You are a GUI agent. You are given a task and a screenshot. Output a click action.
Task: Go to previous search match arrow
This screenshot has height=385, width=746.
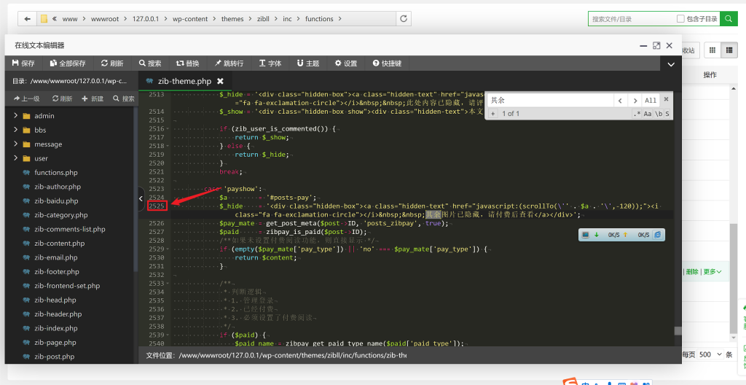[619, 101]
